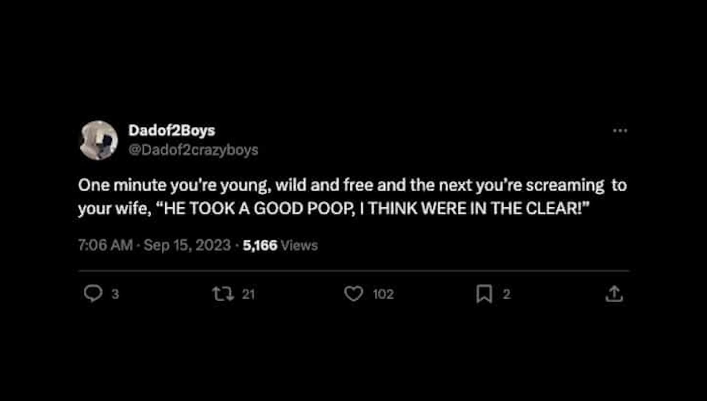Bookmark this tweet using the bookmark icon
Viewport: 707px width, 401px height.
[484, 294]
